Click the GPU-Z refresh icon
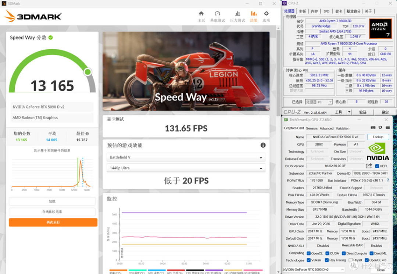The height and width of the screenshot is (274, 397). pos(380,128)
